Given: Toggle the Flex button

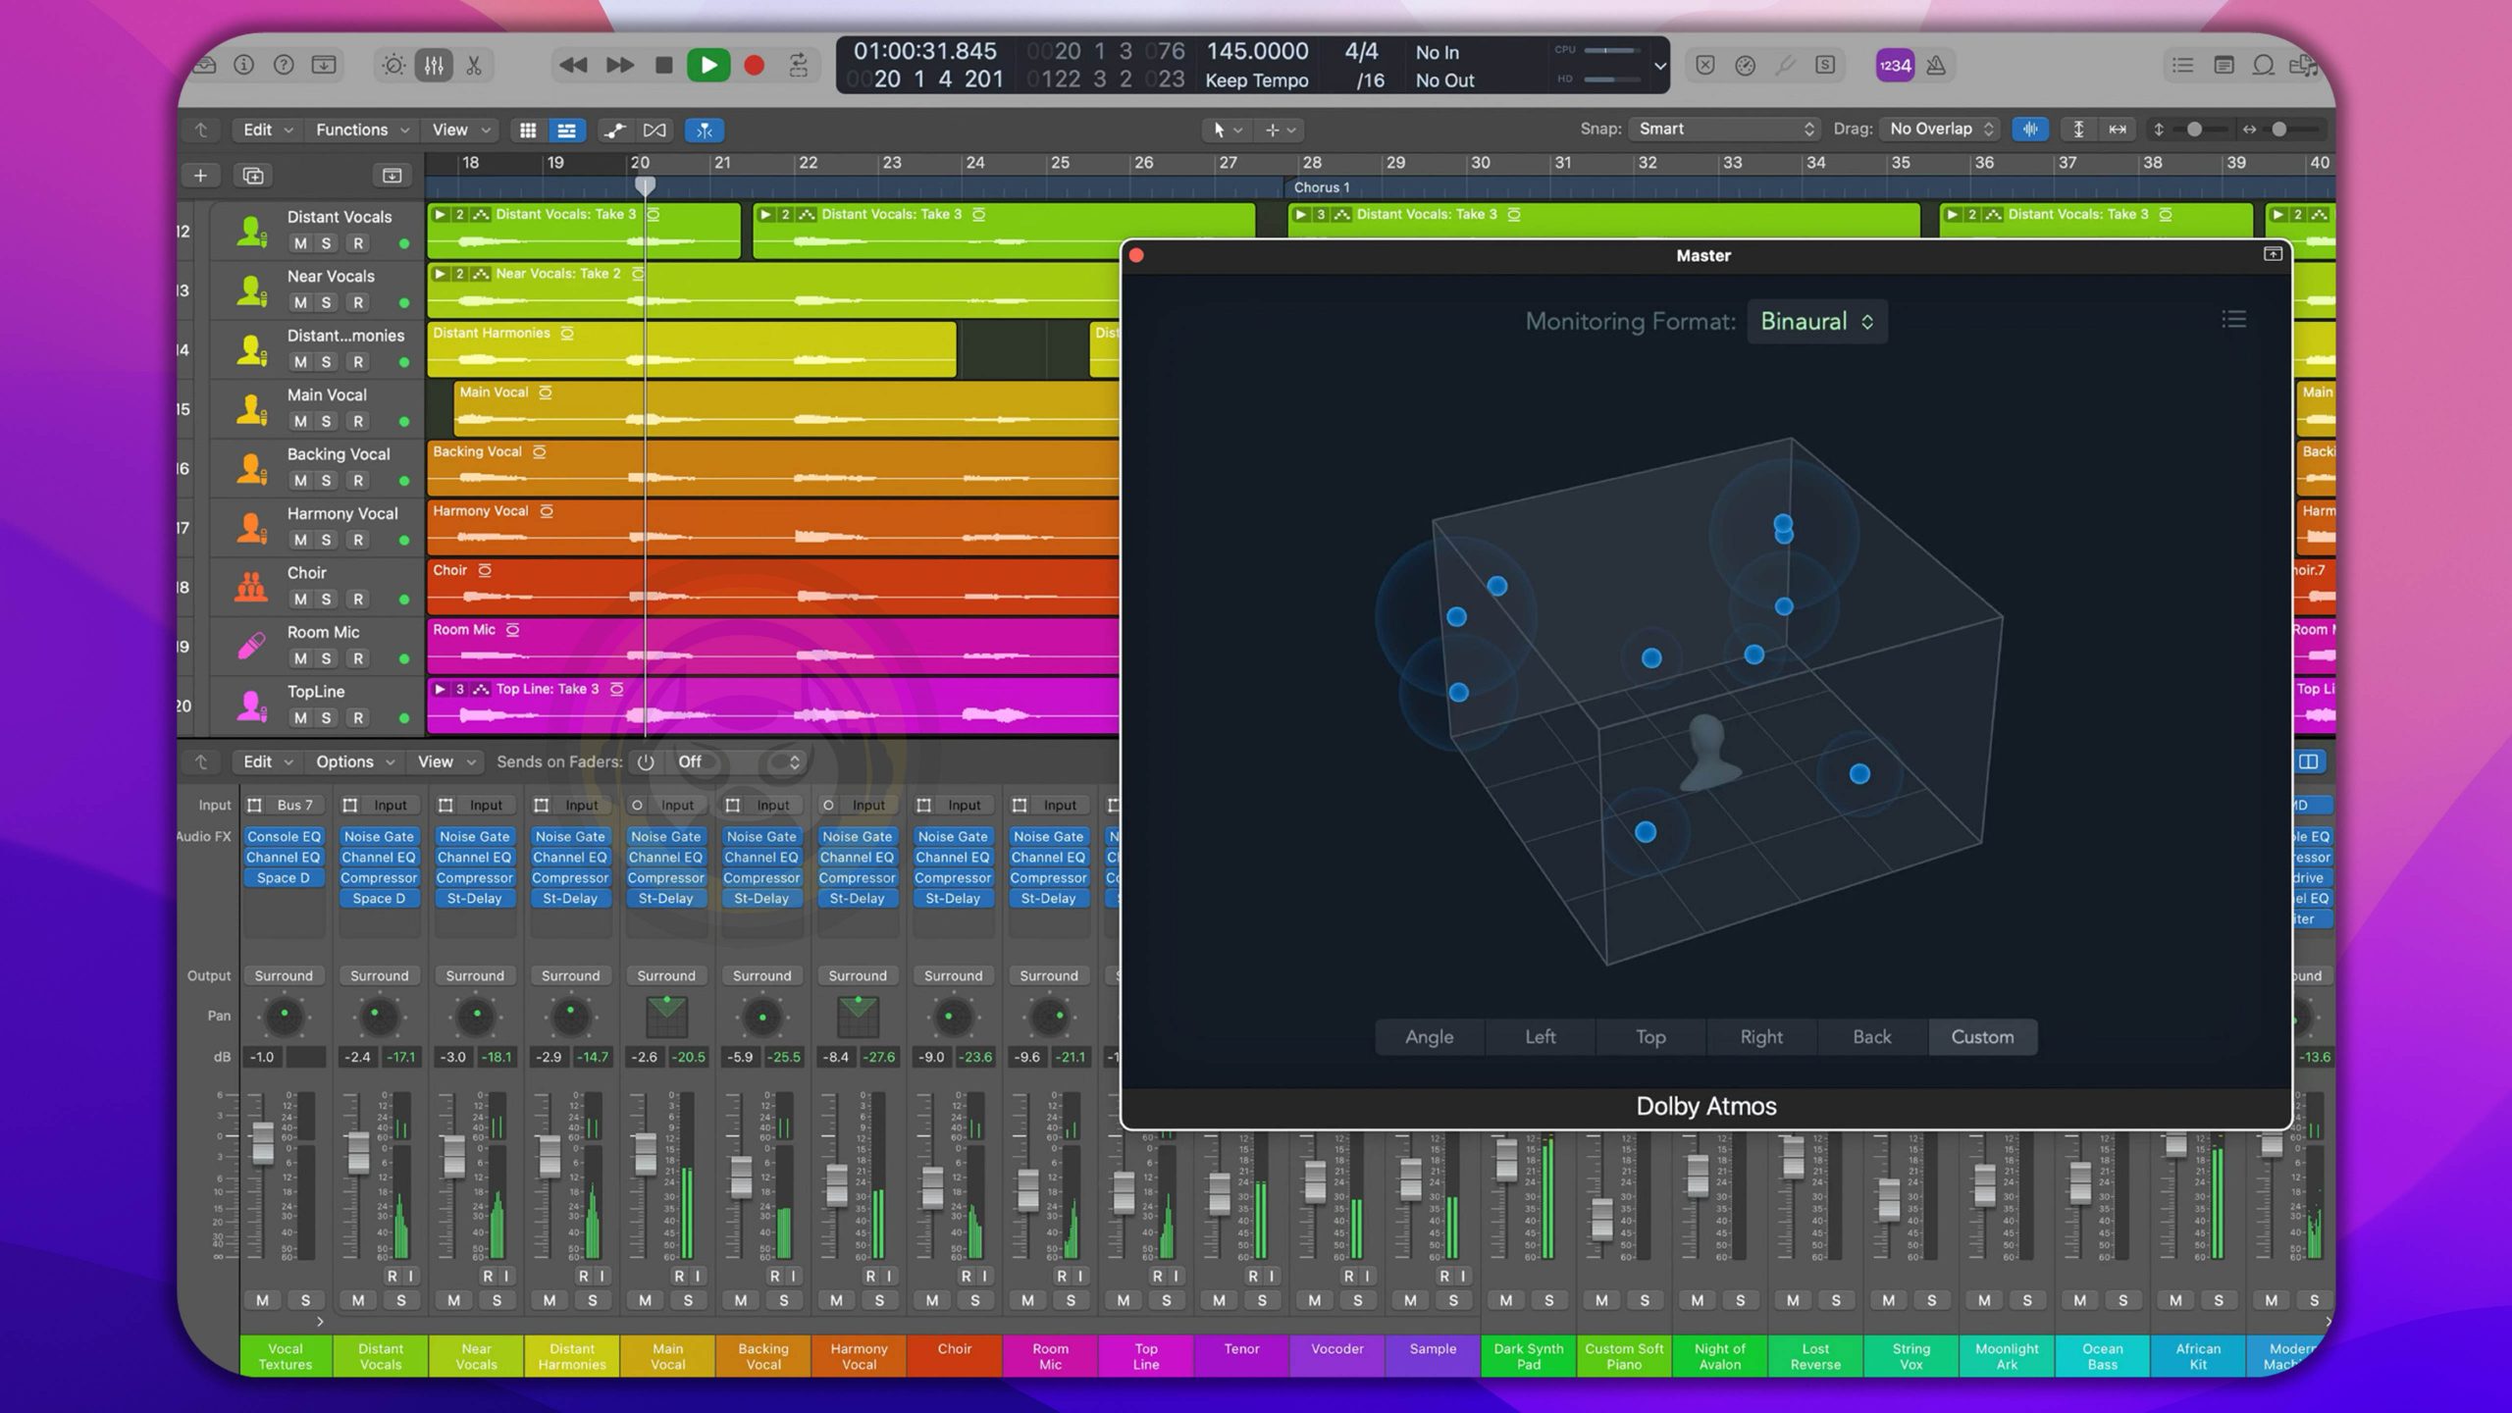Looking at the screenshot, I should [x=654, y=130].
